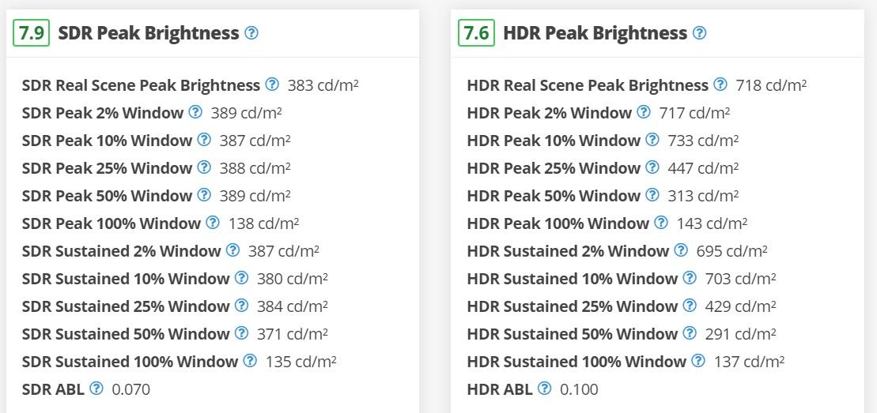Viewport: 877px width, 413px height.
Task: Show info for HDR Sustained 10% Window
Action: [x=689, y=277]
